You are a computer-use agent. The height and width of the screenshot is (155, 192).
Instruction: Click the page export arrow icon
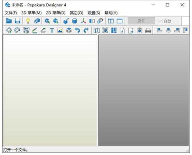(x=131, y=31)
